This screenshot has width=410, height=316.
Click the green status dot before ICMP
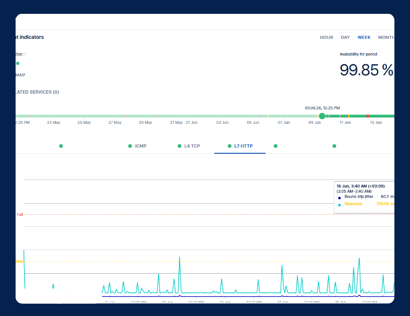(x=130, y=146)
